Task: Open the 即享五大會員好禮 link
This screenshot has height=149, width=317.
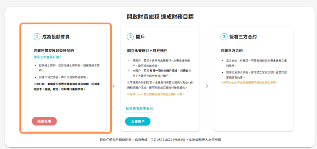Action: [x=48, y=57]
